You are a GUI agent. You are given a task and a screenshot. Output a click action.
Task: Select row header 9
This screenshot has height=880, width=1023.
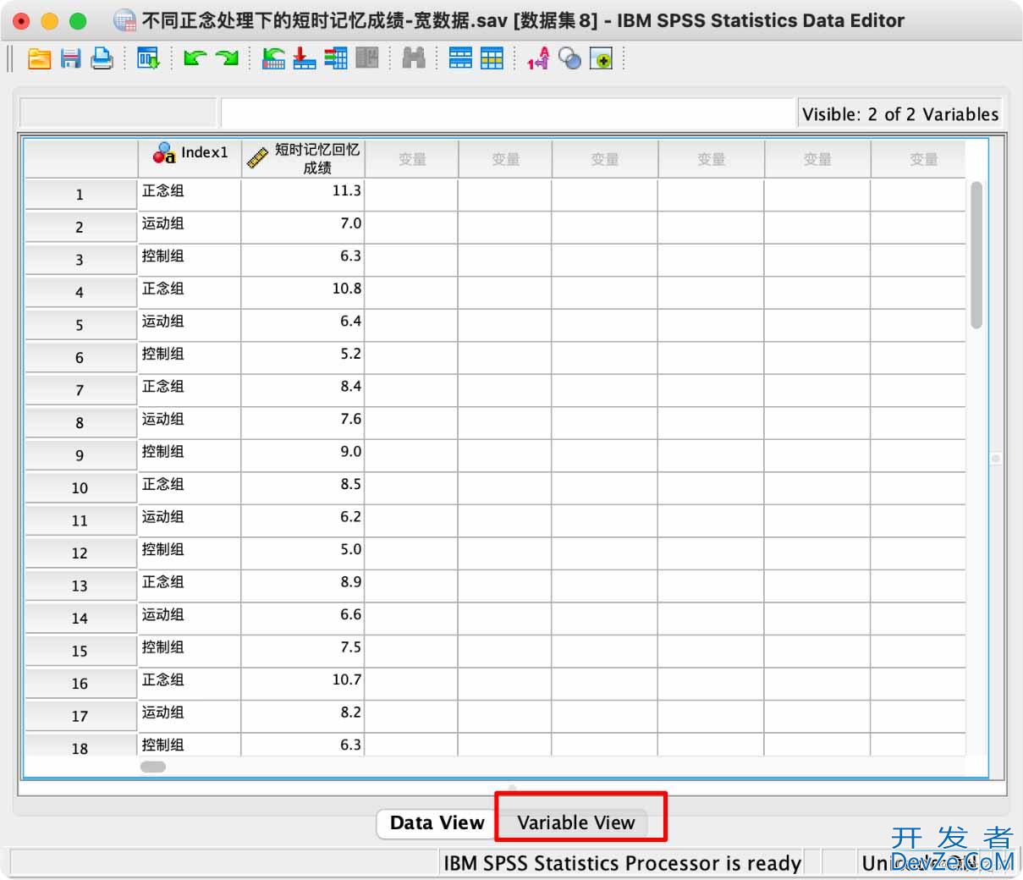80,455
